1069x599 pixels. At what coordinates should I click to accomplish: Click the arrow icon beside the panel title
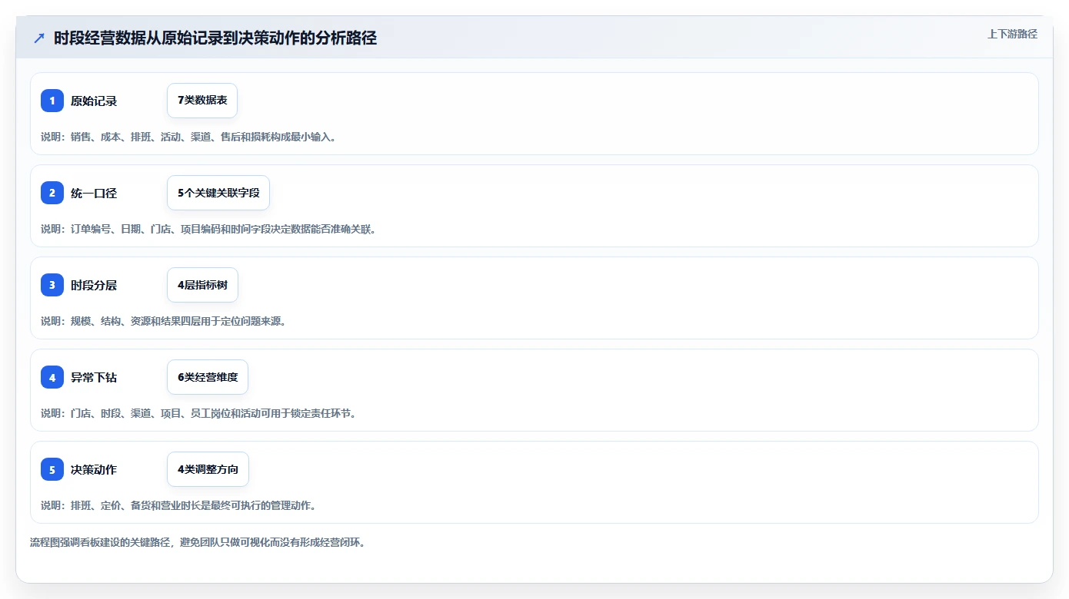coord(39,38)
